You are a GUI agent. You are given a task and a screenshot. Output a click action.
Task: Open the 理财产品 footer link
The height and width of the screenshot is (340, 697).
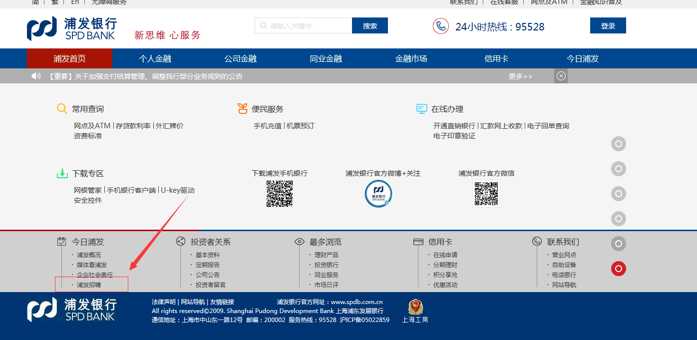(x=327, y=255)
